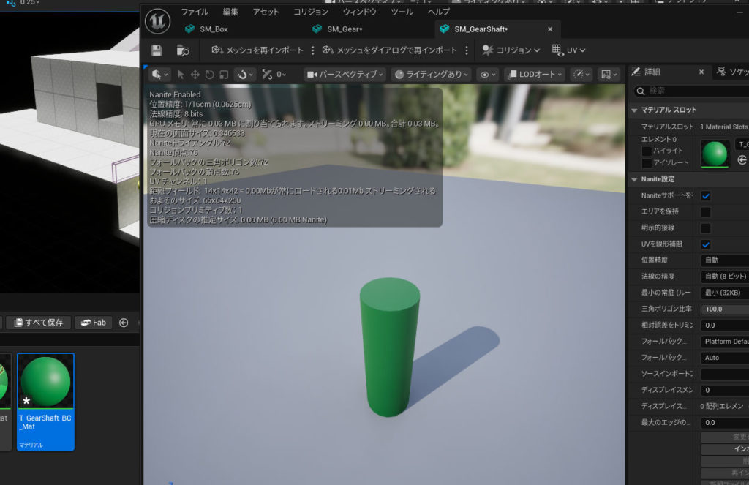The width and height of the screenshot is (749, 485).
Task: Click the use selected asset arrow icon
Action: (x=742, y=159)
